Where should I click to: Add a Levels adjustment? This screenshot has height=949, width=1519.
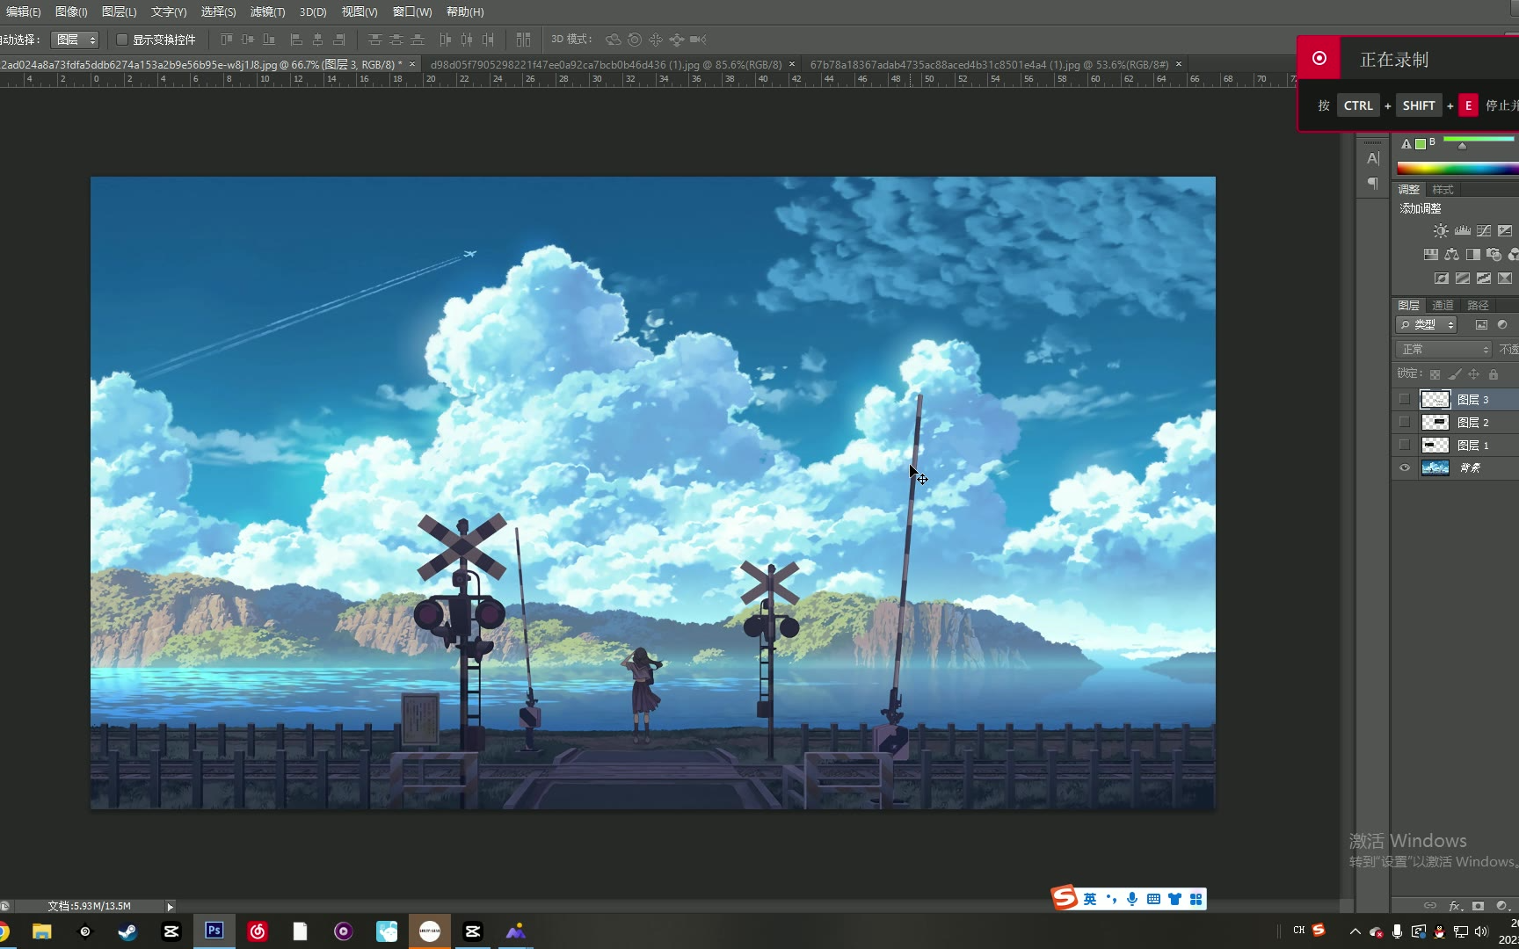coord(1462,231)
